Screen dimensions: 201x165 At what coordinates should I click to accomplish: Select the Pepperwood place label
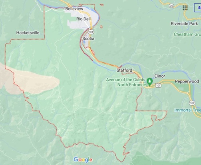[x=187, y=81]
